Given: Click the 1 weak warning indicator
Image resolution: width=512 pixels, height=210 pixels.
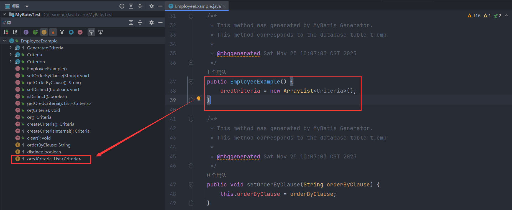Looking at the screenshot, I should click(487, 16).
